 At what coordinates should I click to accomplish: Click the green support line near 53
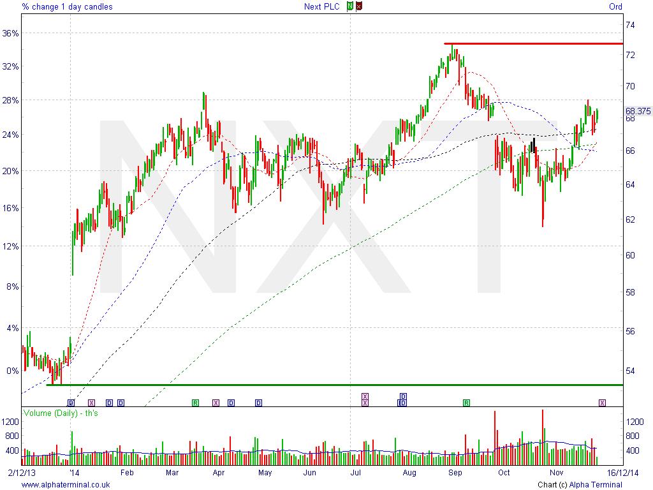[x=334, y=385]
